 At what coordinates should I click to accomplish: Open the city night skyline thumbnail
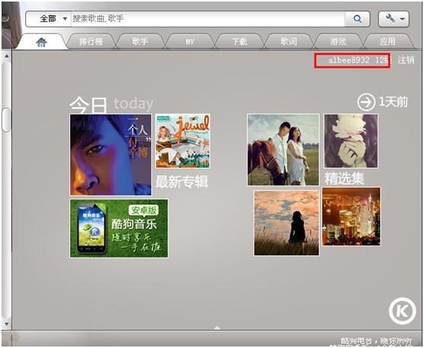pos(351,217)
